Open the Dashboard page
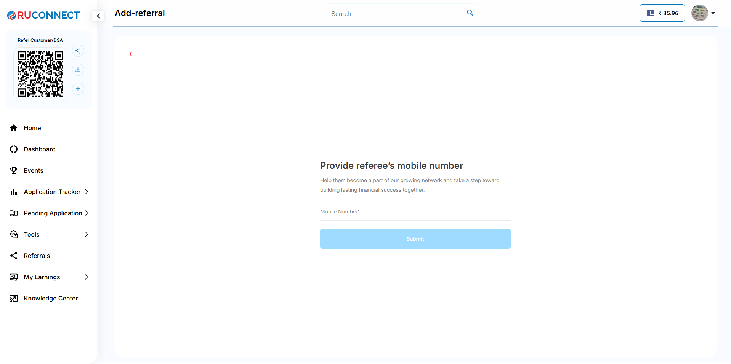 [x=40, y=149]
